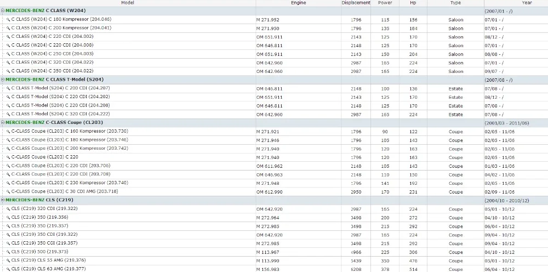
Task: Collapse the MERCEDES-BENZ C CLASS (W204) group
Action: [x=3, y=11]
